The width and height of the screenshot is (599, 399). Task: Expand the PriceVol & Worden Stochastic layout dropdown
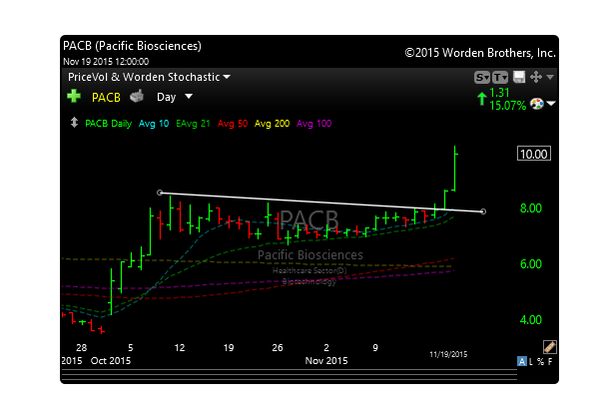click(x=227, y=77)
